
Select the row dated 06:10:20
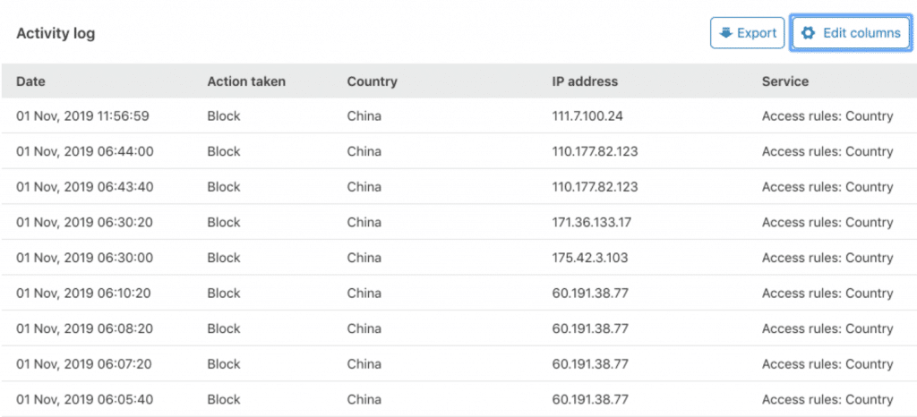(458, 294)
